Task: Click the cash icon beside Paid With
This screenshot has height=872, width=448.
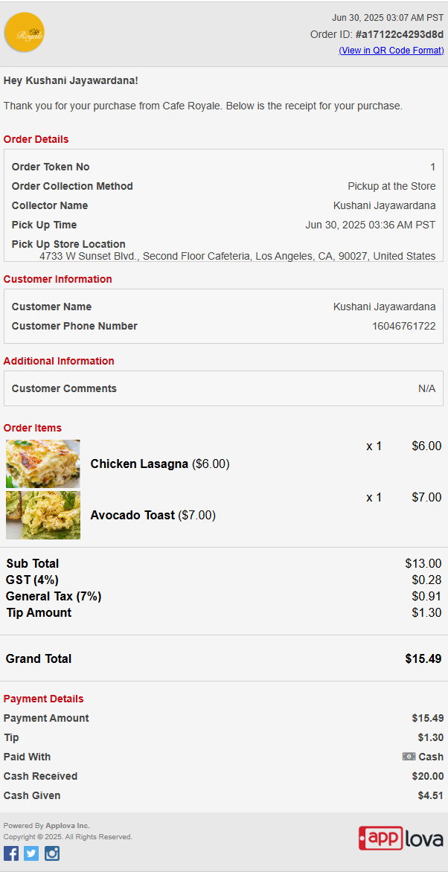Action: [x=409, y=757]
